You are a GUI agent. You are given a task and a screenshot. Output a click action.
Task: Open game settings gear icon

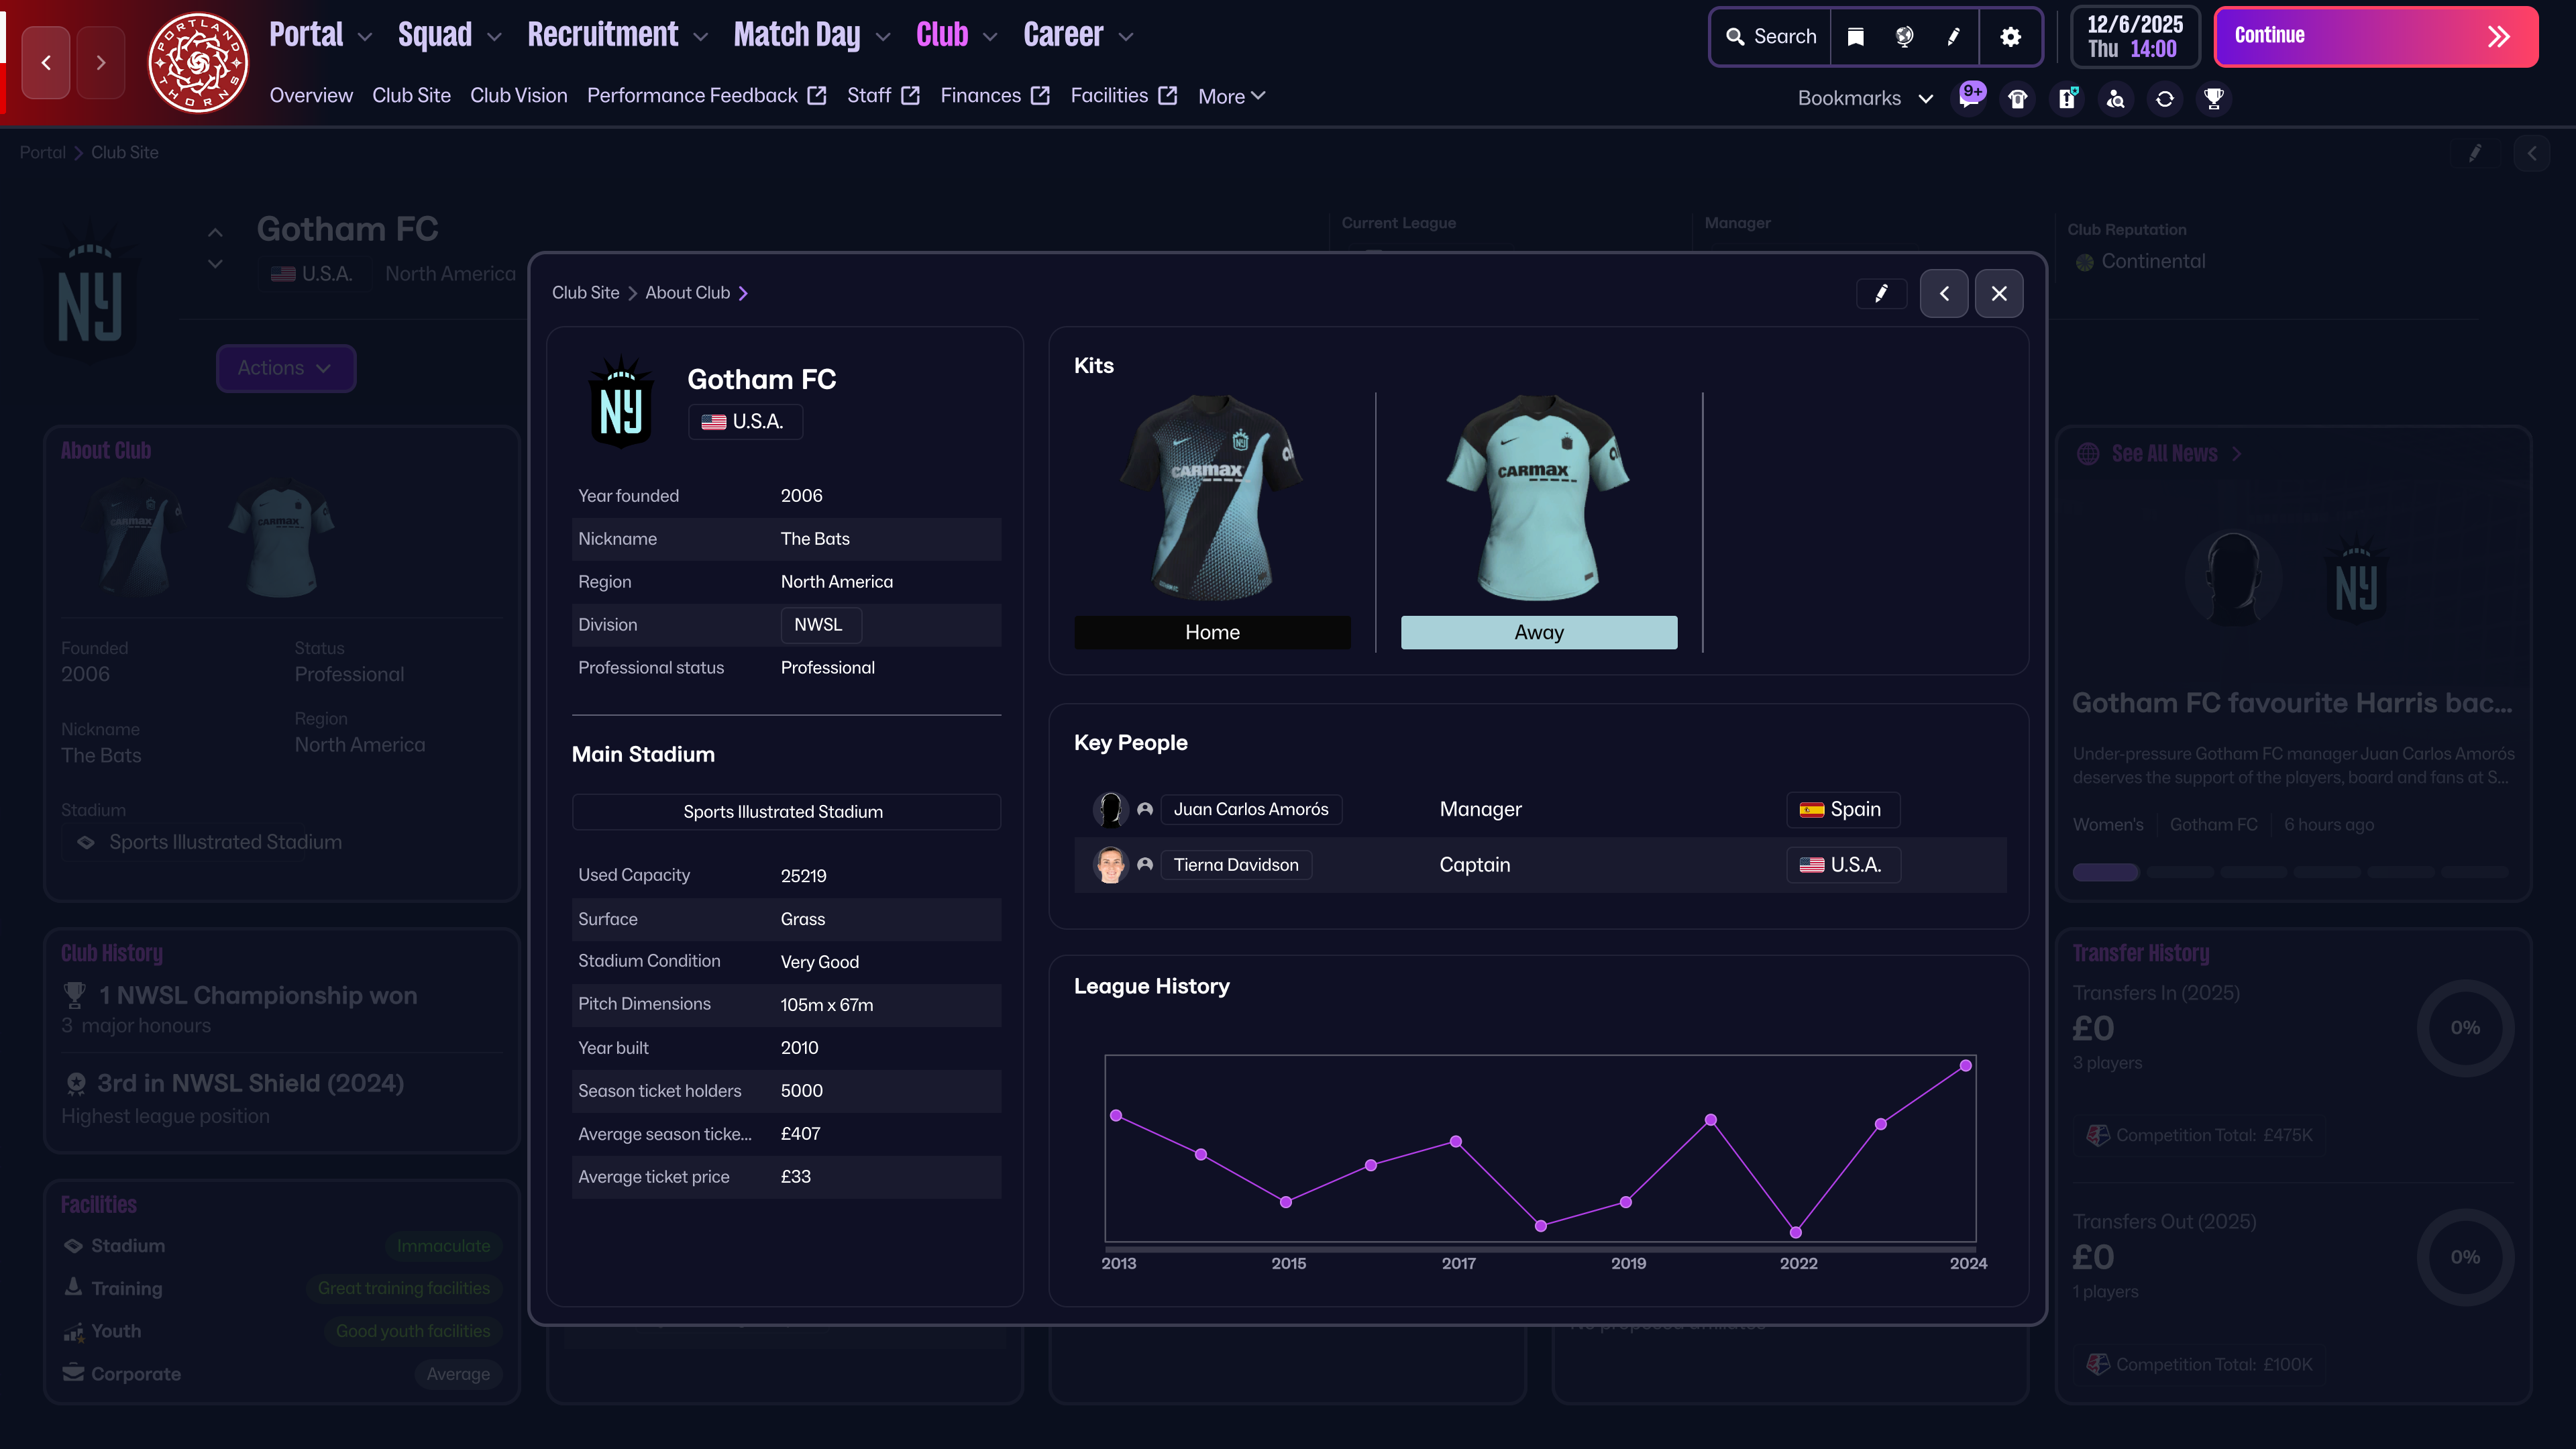pyautogui.click(x=2010, y=37)
